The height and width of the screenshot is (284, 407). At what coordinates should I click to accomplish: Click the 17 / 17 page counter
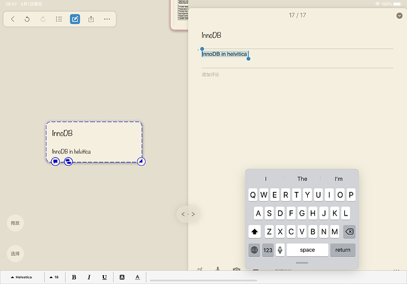(x=298, y=15)
